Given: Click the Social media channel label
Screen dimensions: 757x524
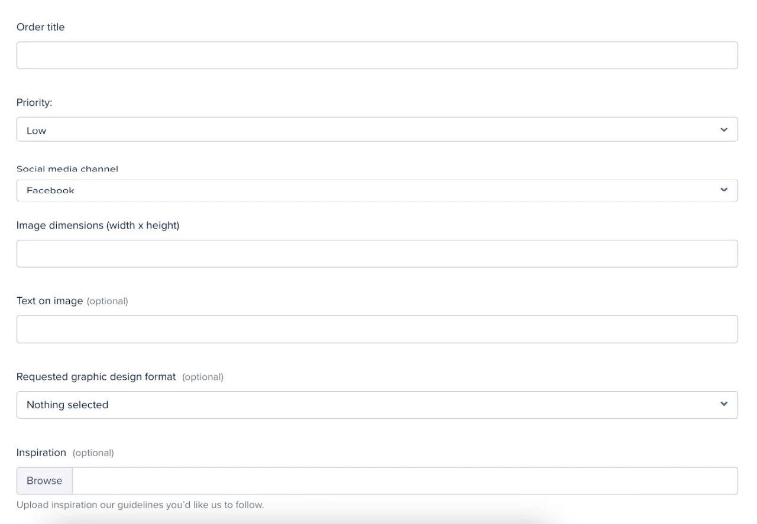Looking at the screenshot, I should coord(67,169).
